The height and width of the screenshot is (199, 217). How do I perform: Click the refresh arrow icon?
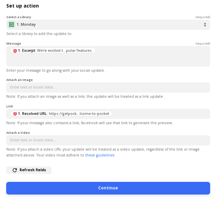coord(15,170)
